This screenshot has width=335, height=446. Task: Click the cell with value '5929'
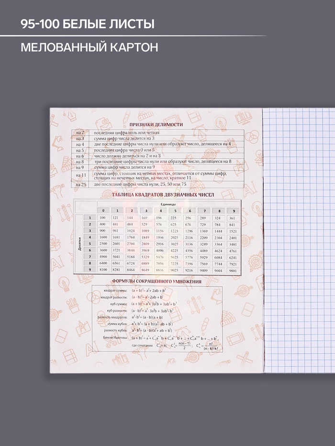204,257
